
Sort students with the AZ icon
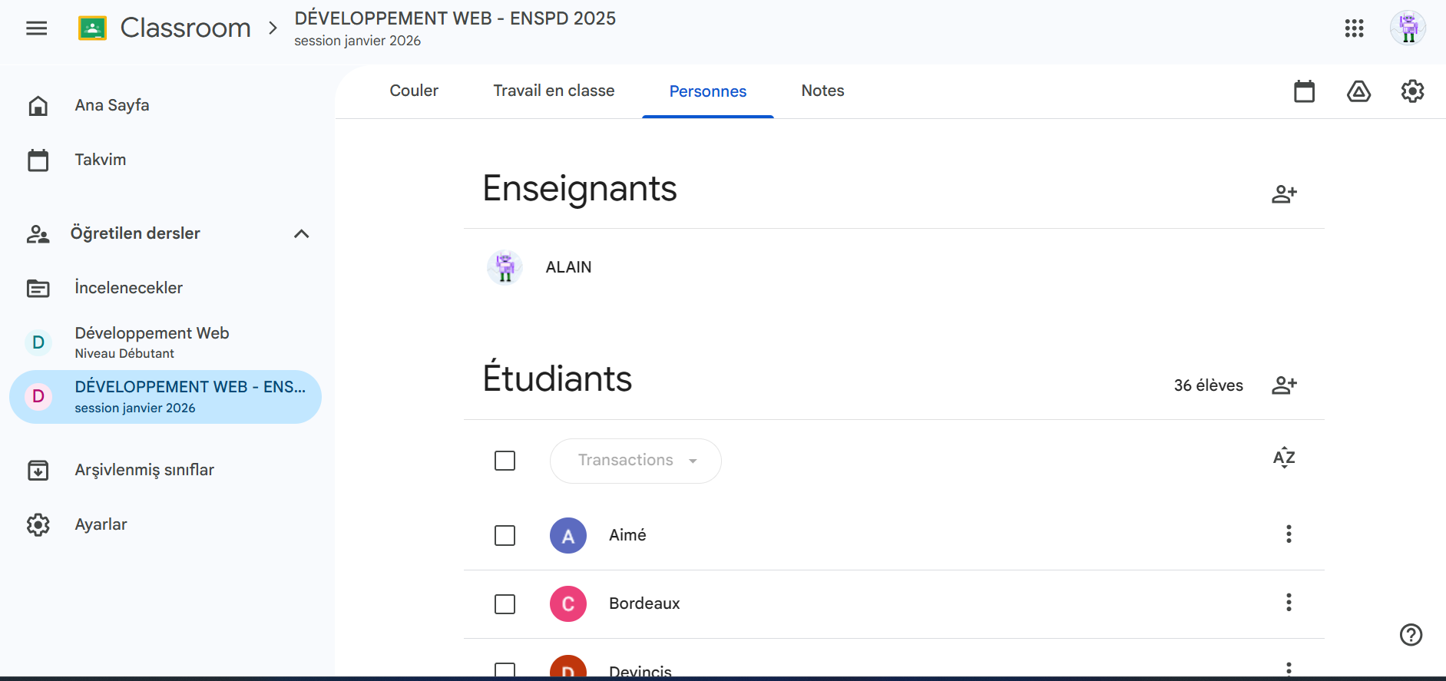(1283, 458)
